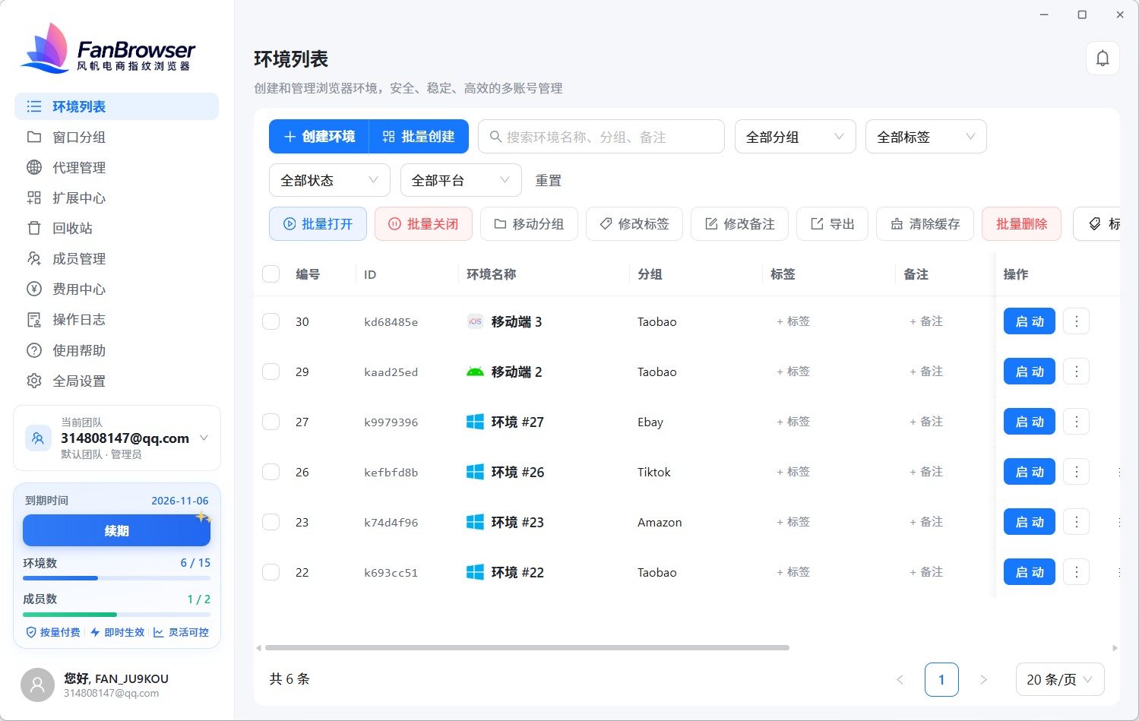
Task: Open more options for 环境 #27
Action: (x=1076, y=422)
